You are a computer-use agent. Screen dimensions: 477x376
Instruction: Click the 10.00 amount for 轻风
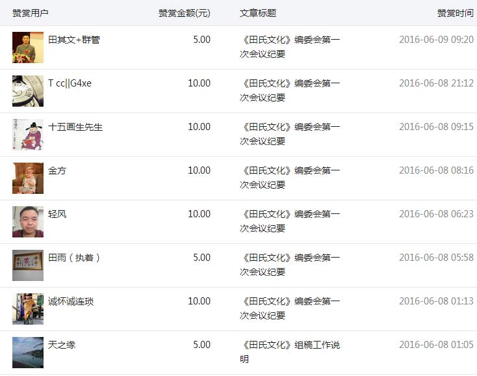click(x=200, y=214)
